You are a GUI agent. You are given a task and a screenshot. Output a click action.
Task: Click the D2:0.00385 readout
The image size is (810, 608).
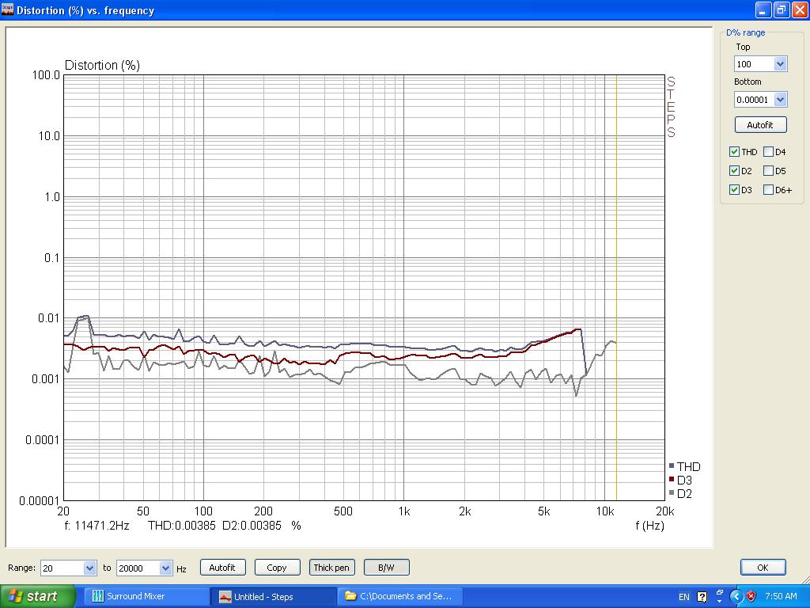click(x=252, y=526)
